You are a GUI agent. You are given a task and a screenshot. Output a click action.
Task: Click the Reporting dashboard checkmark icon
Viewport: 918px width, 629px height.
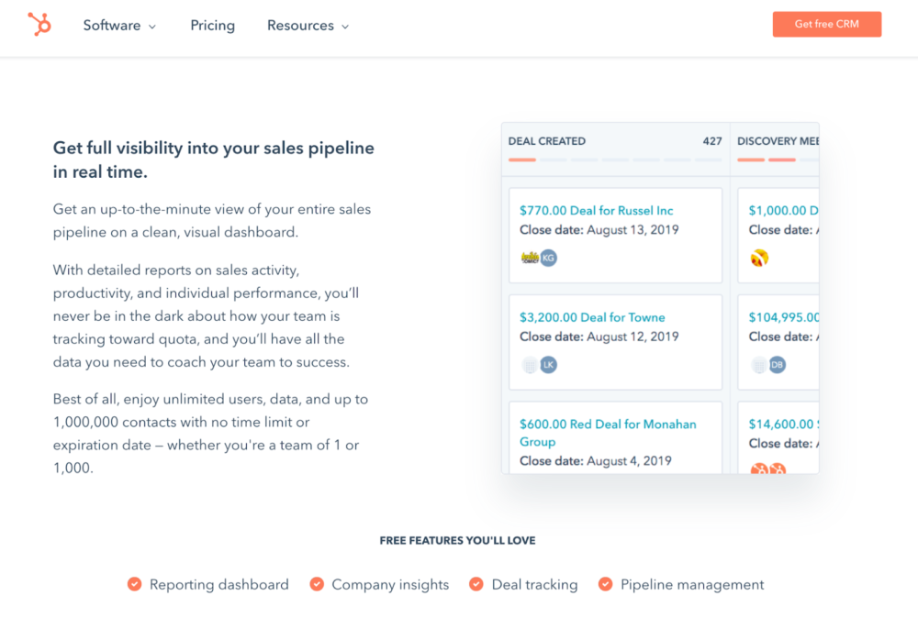click(135, 584)
